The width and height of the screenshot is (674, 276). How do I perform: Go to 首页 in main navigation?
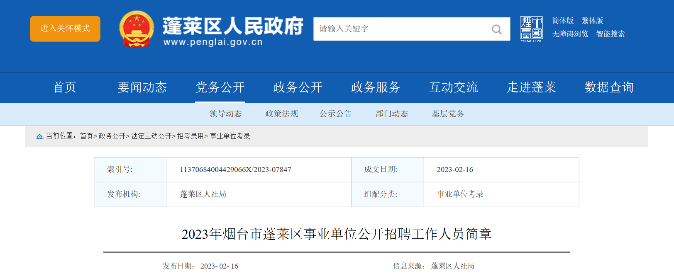pos(64,87)
